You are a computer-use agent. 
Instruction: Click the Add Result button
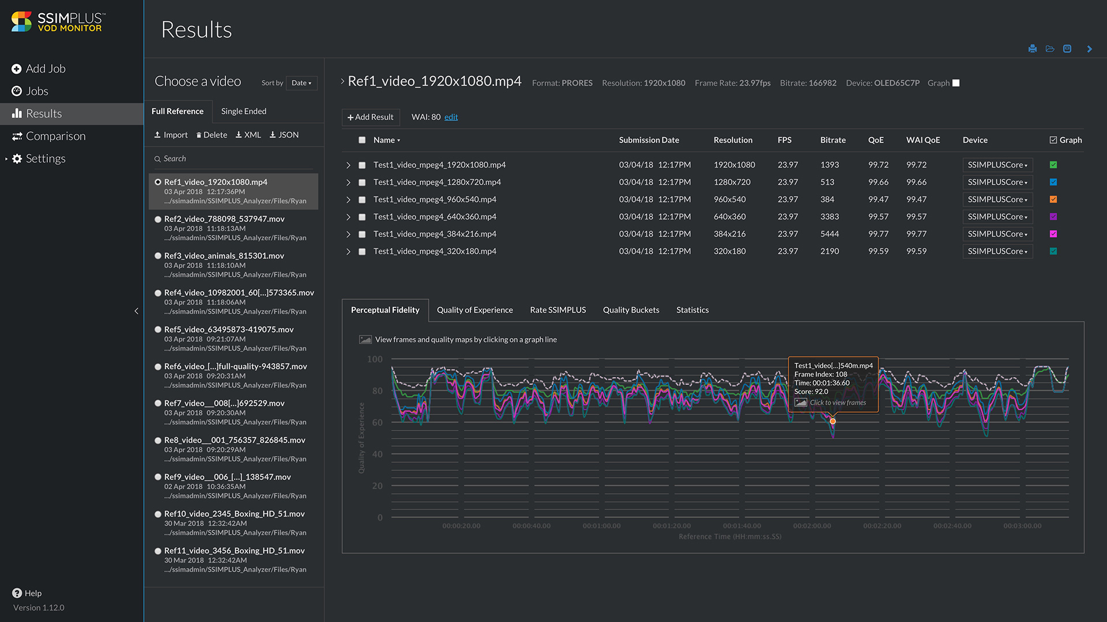(370, 117)
